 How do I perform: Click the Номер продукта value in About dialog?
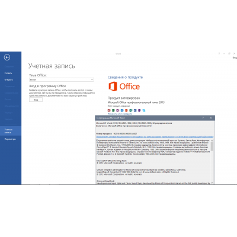coord(125,134)
